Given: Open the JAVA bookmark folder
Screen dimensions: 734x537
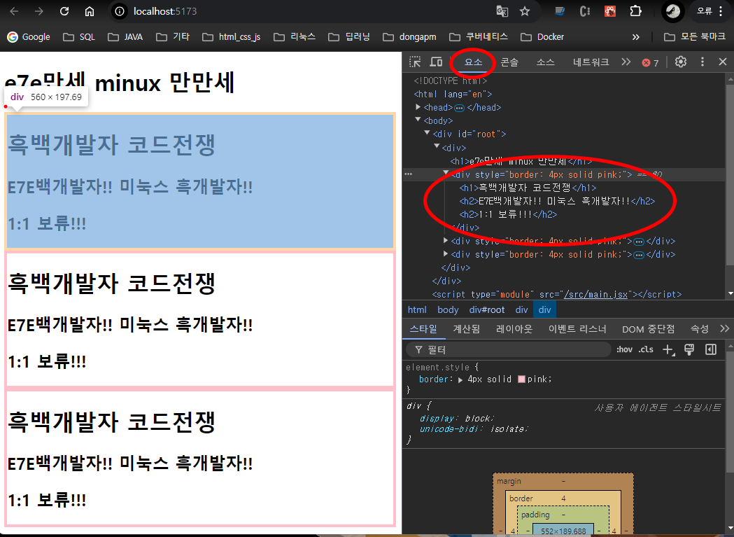Looking at the screenshot, I should (125, 37).
